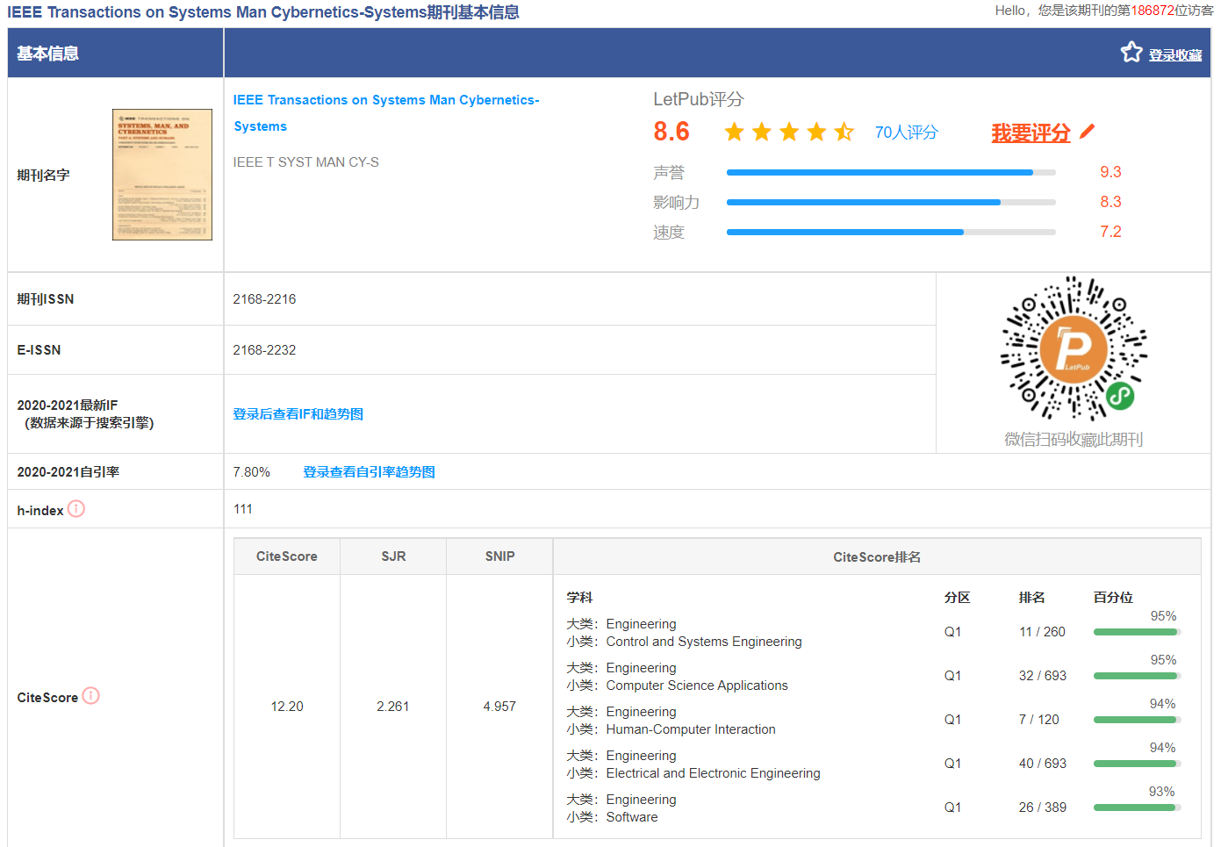Click the CiteScore info icon
Viewport: 1228px width, 847px height.
tap(90, 696)
